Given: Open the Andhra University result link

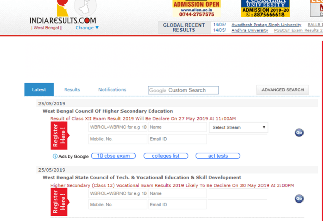Looking at the screenshot, I should click(250, 31).
